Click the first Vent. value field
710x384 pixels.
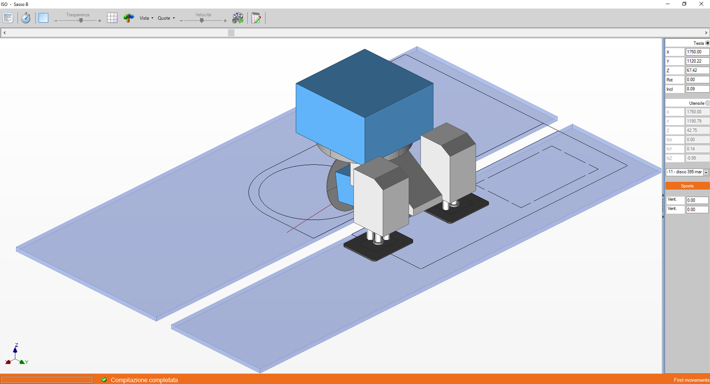click(697, 200)
